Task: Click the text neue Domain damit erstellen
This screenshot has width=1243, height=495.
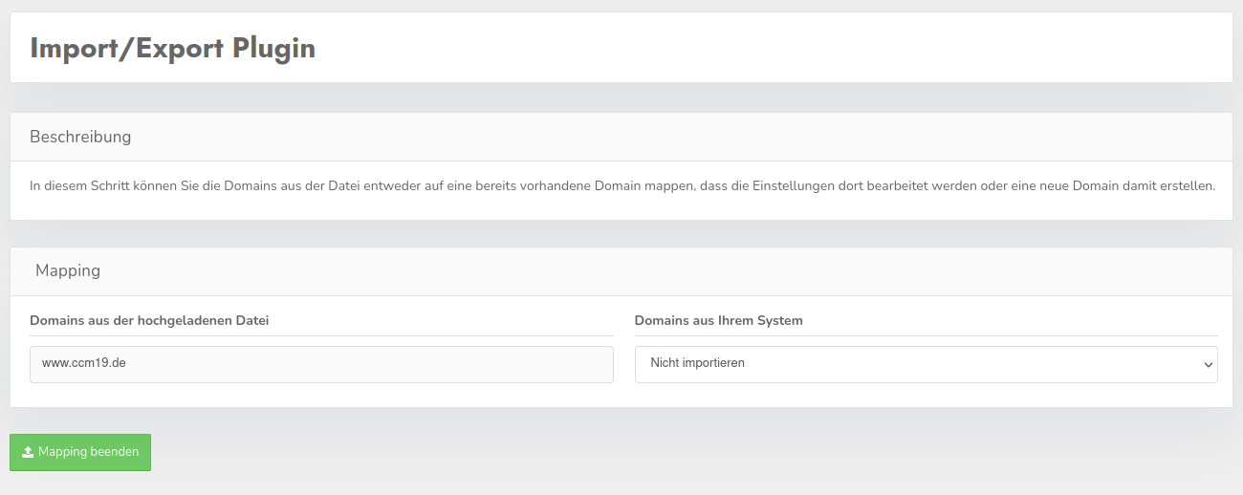Action: click(x=1130, y=185)
